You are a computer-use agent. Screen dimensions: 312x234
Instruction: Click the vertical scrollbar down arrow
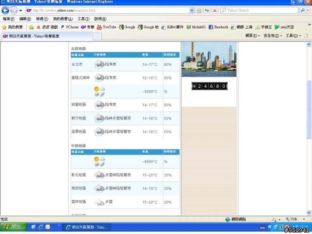click(309, 213)
